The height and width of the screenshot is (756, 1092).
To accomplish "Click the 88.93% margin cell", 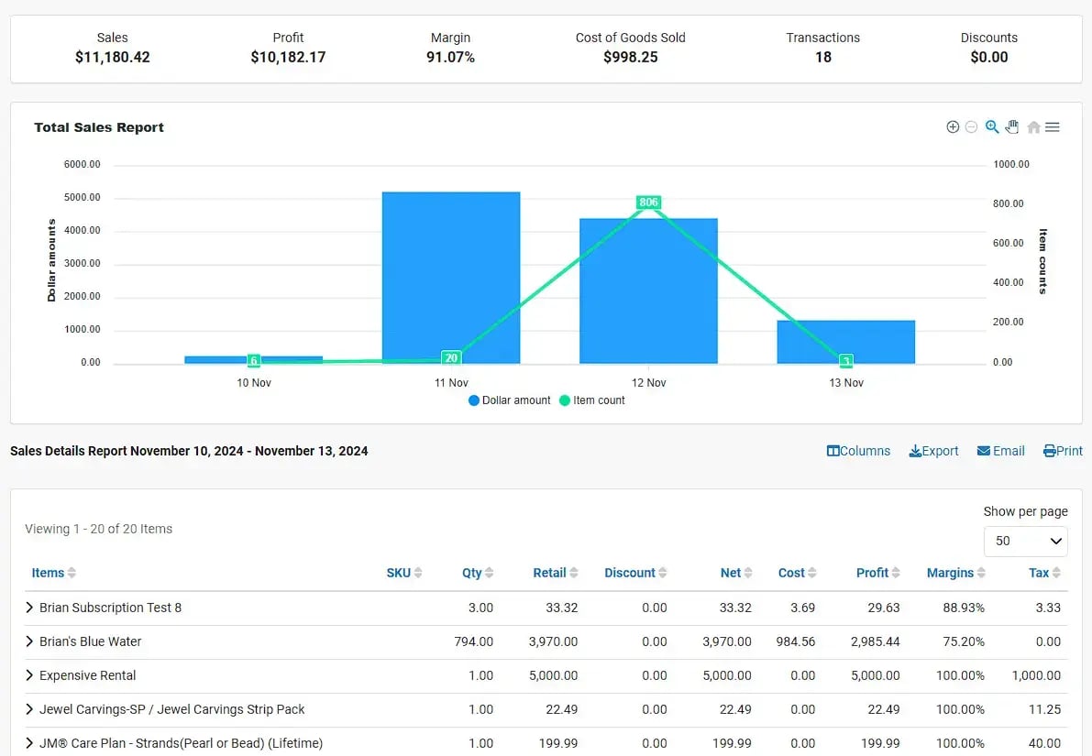I will [x=964, y=608].
